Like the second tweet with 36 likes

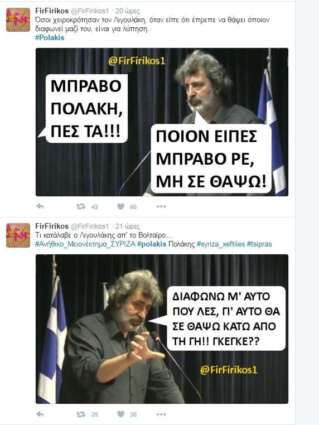click(x=120, y=414)
